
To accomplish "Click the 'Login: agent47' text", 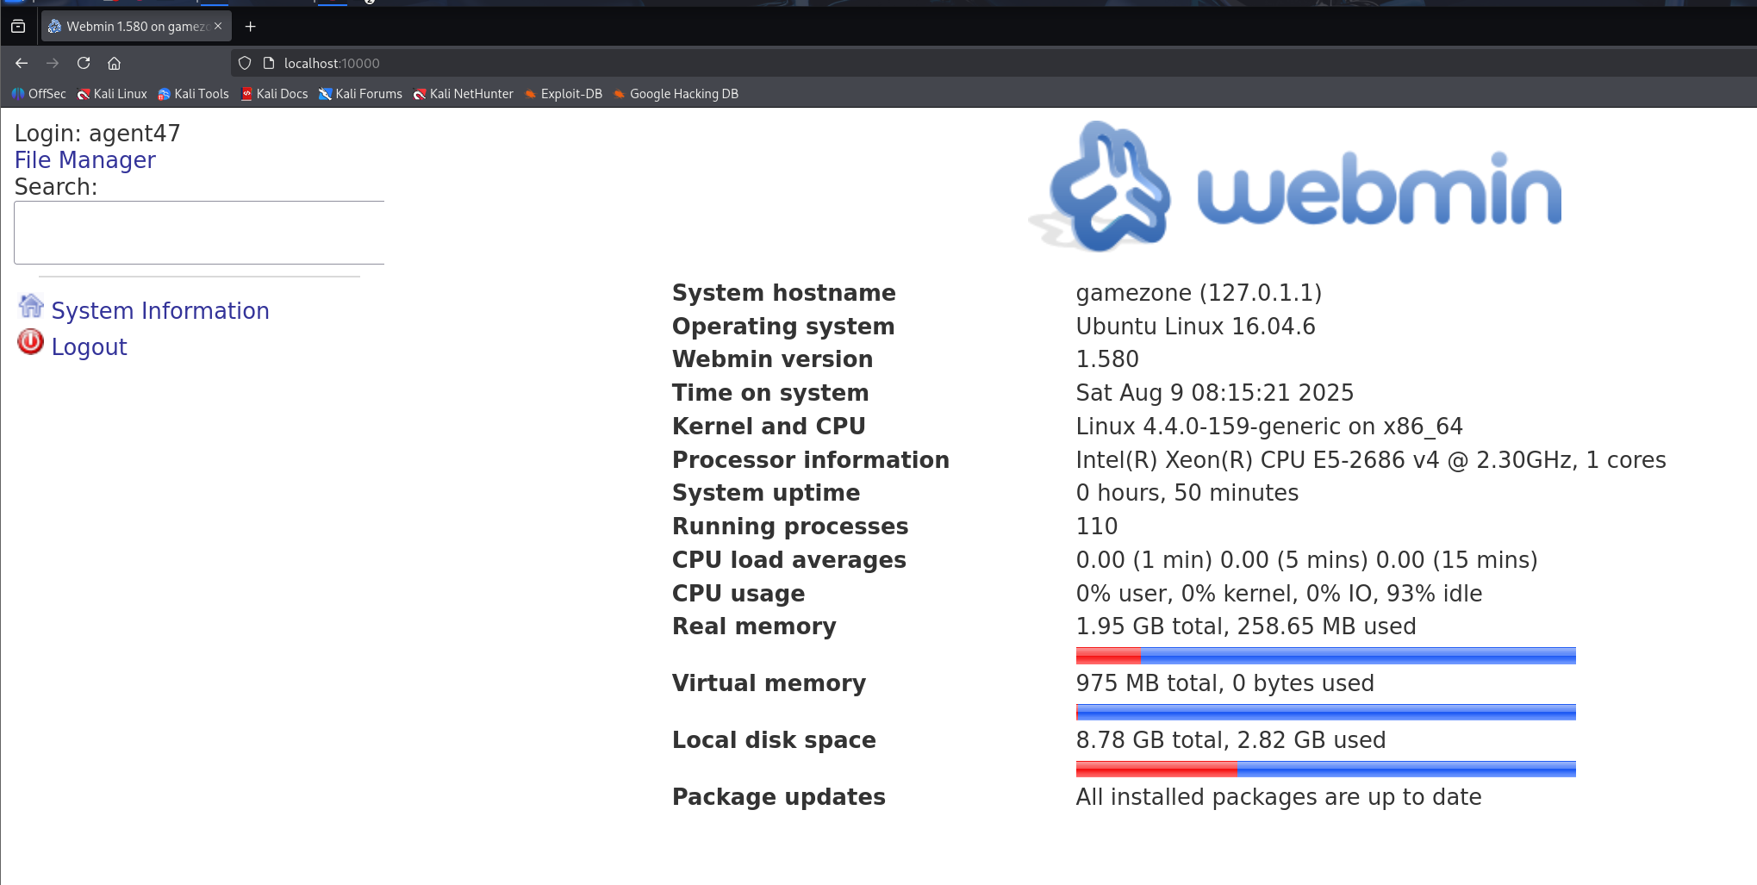I will [x=97, y=134].
